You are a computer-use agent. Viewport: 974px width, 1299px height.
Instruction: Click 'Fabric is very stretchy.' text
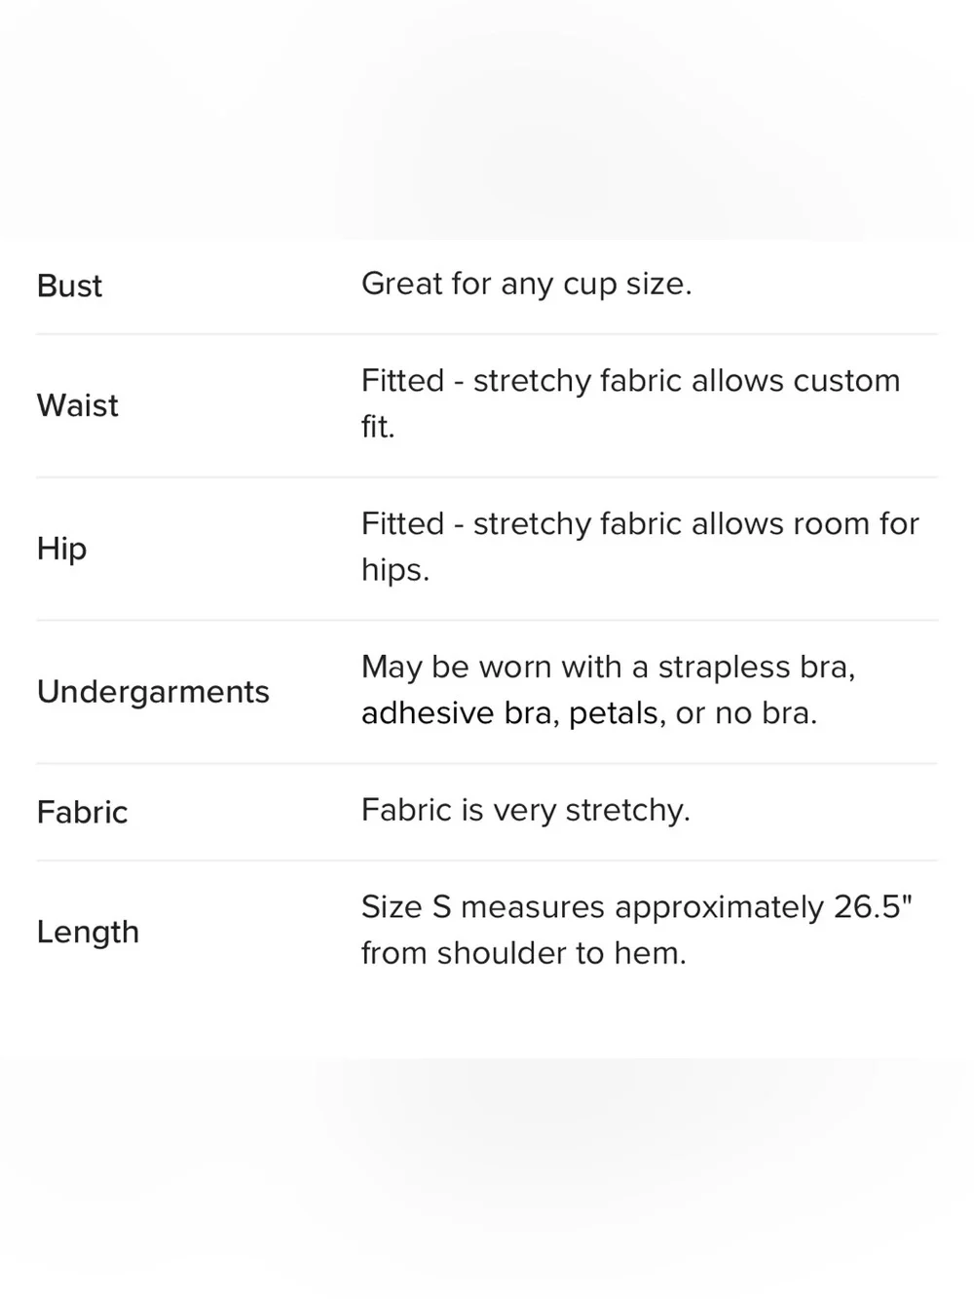(526, 810)
